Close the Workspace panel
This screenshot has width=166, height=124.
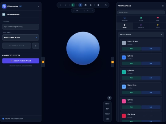pyautogui.click(x=163, y=6)
